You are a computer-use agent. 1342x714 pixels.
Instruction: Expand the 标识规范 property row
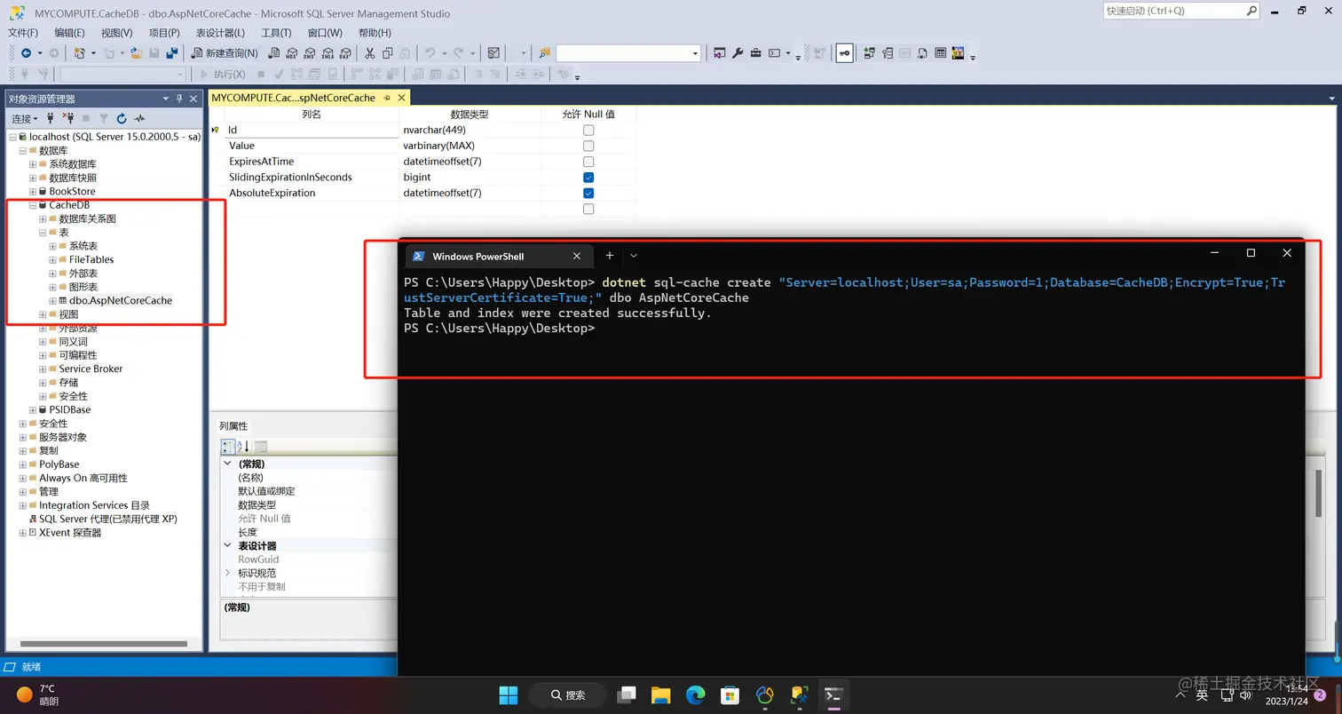[227, 573]
